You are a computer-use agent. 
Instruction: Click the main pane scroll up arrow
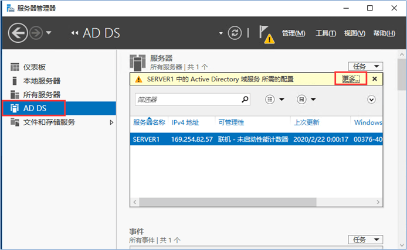click(x=402, y=54)
